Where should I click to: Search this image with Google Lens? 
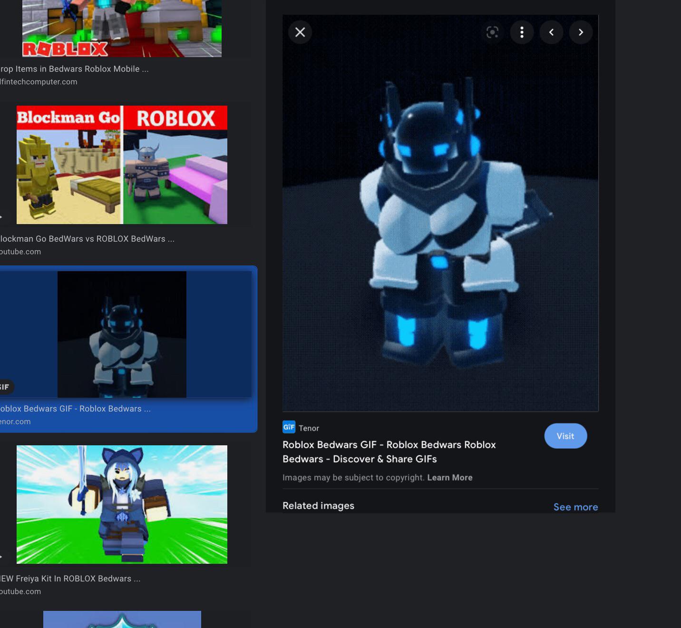coord(492,32)
